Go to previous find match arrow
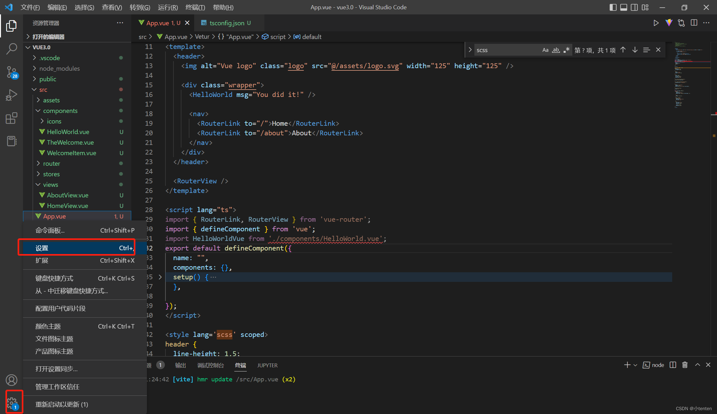Image resolution: width=717 pixels, height=414 pixels. pos(623,50)
